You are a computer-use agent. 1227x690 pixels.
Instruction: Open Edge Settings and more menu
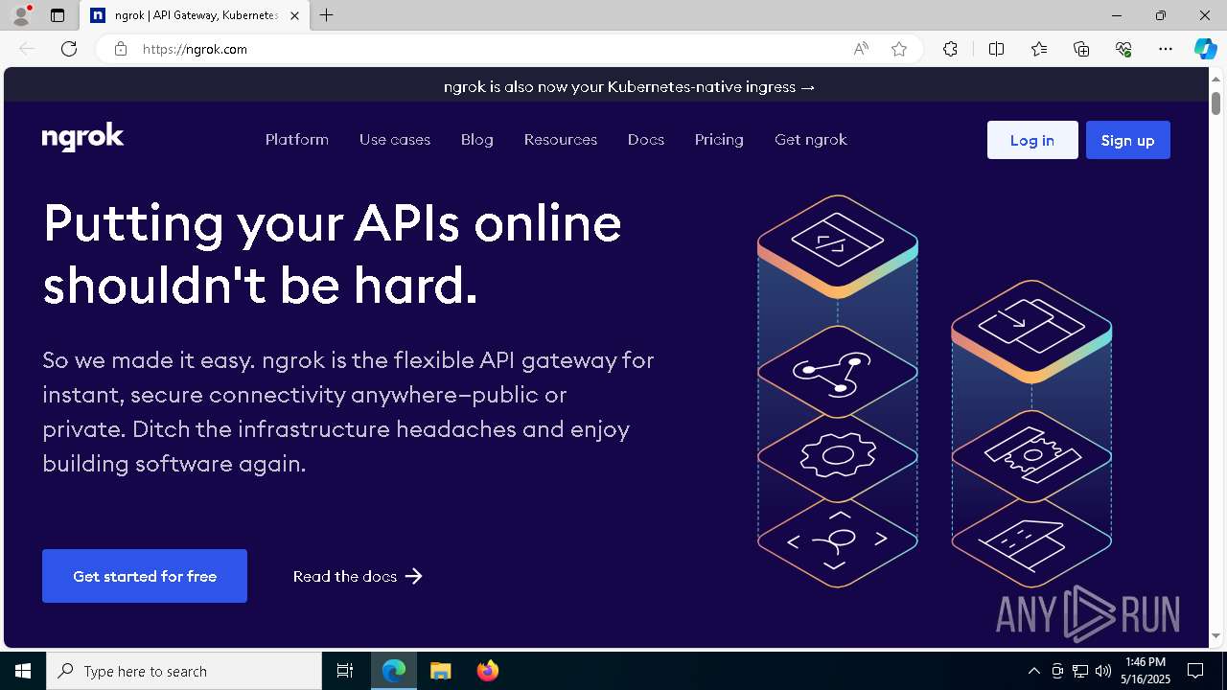pyautogui.click(x=1166, y=49)
